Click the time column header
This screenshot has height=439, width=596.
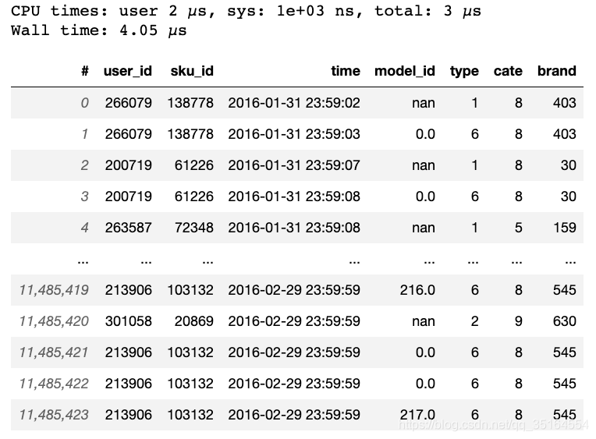coord(345,71)
